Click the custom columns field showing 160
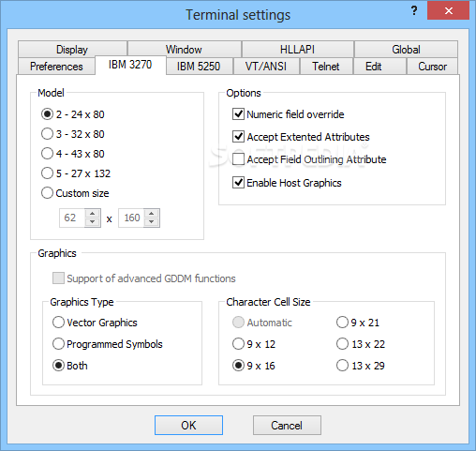The width and height of the screenshot is (476, 451). 131,218
